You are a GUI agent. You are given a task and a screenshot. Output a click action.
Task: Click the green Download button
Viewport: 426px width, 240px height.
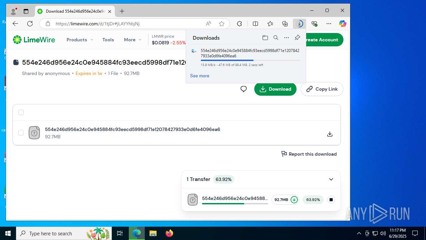[x=275, y=89]
